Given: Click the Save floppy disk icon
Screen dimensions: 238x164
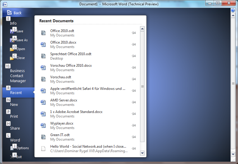Looking at the screenshot, I should pyautogui.click(x=12, y=31).
